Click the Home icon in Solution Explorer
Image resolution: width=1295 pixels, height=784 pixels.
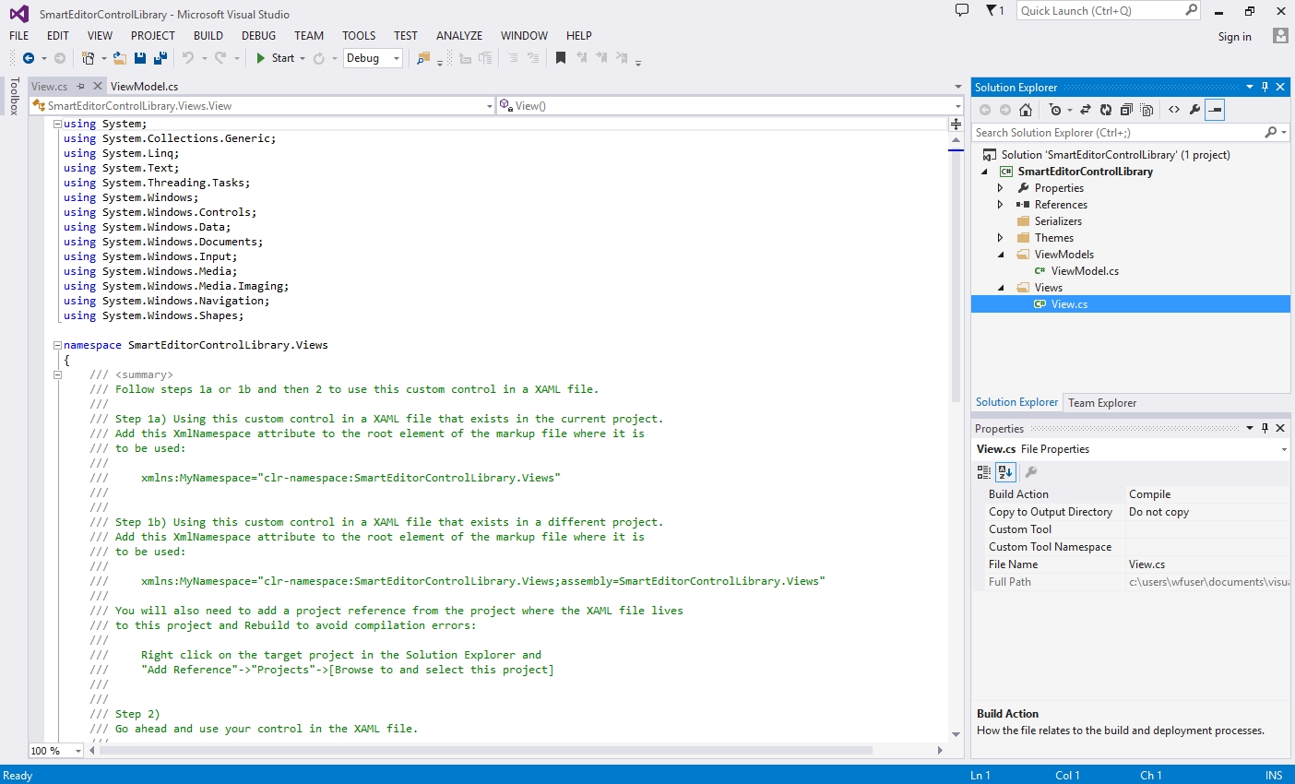1026,110
